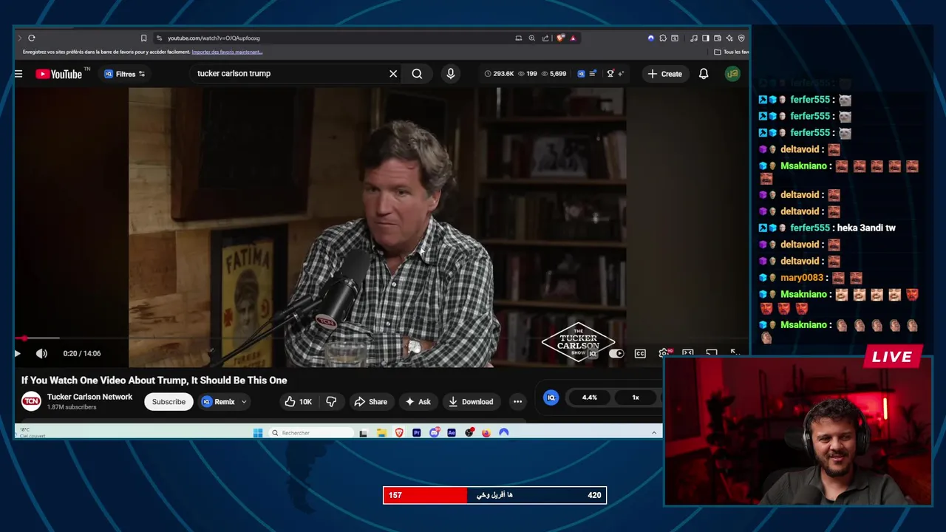Click the video progress bar
Screen dimensions: 946x532
point(381,338)
